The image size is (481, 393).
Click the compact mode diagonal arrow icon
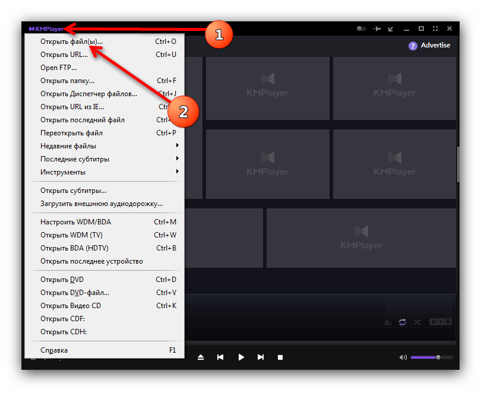(x=391, y=29)
